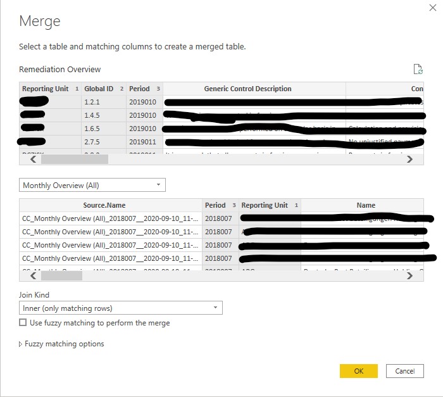Select Global ID column header
This screenshot has width=443, height=397.
coord(104,89)
